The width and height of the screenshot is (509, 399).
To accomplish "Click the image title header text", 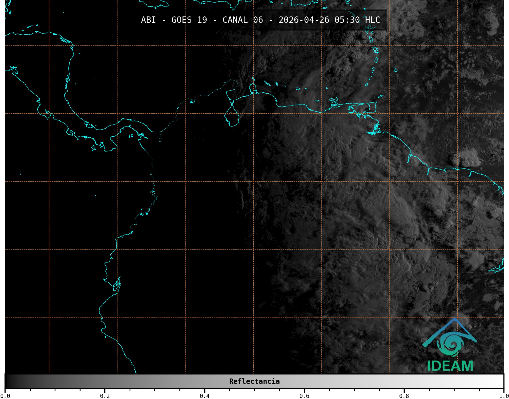I will tap(260, 20).
